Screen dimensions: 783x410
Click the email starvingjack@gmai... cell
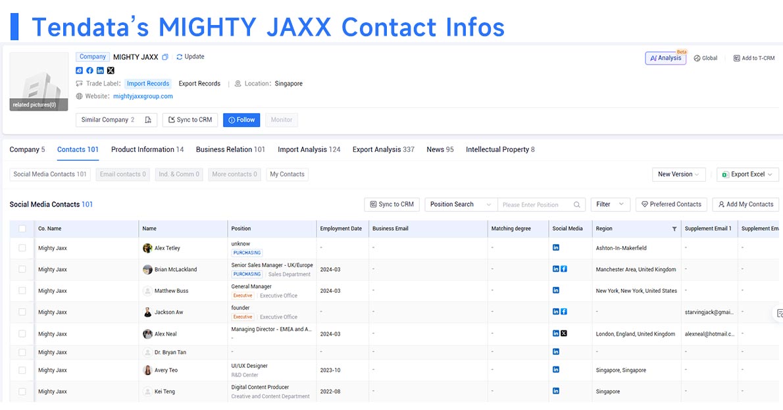click(x=709, y=312)
